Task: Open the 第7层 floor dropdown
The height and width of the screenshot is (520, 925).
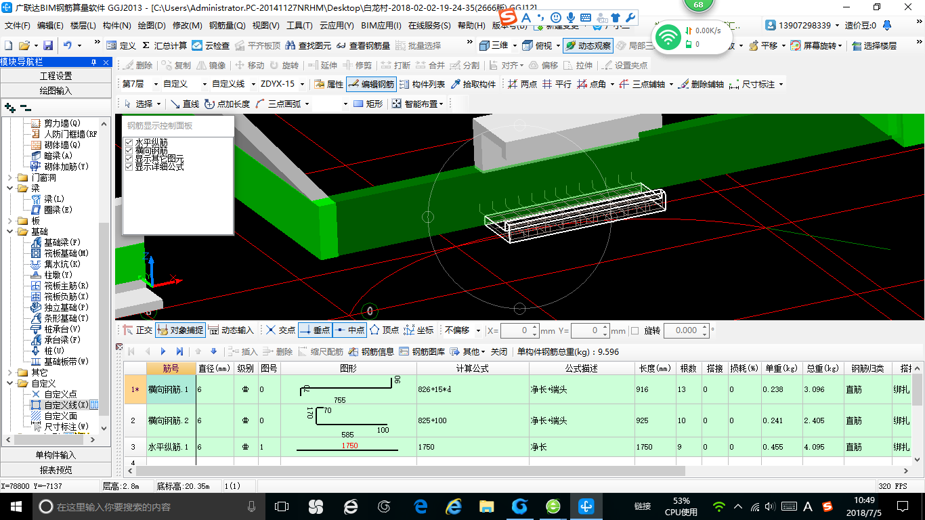Action: pyautogui.click(x=156, y=84)
